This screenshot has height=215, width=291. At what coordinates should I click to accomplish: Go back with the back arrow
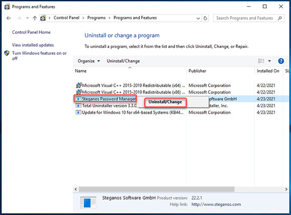pos(9,18)
